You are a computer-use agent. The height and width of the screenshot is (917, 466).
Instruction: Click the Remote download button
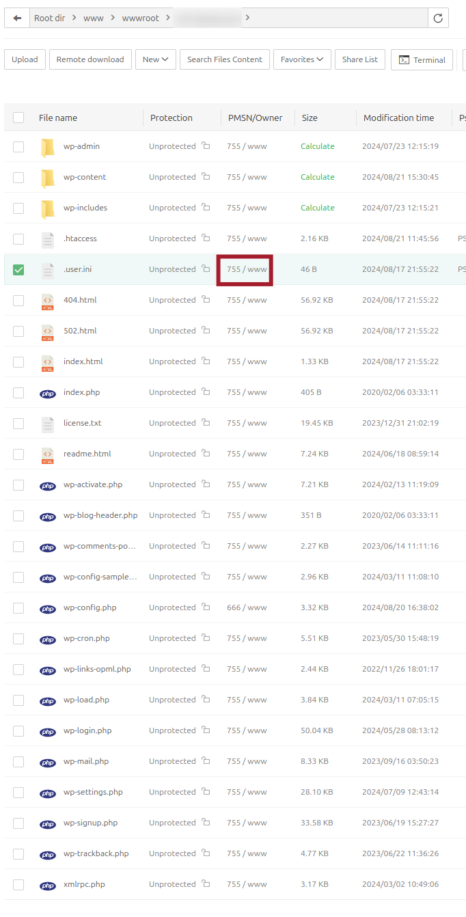pos(90,59)
